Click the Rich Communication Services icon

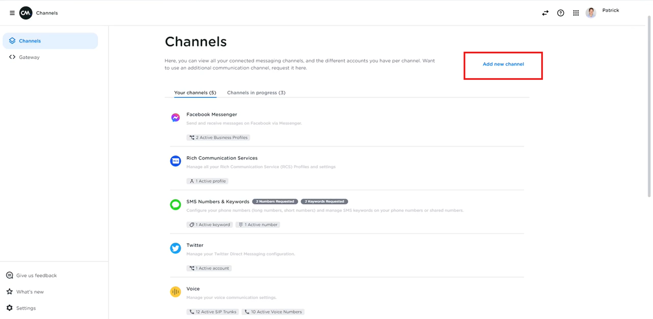click(x=176, y=161)
